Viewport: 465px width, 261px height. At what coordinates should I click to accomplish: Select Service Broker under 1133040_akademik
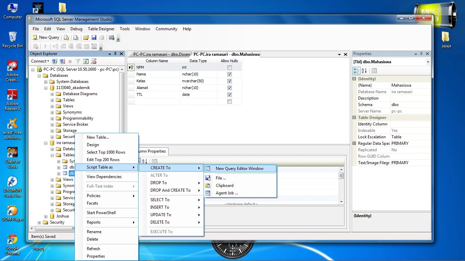pos(75,124)
